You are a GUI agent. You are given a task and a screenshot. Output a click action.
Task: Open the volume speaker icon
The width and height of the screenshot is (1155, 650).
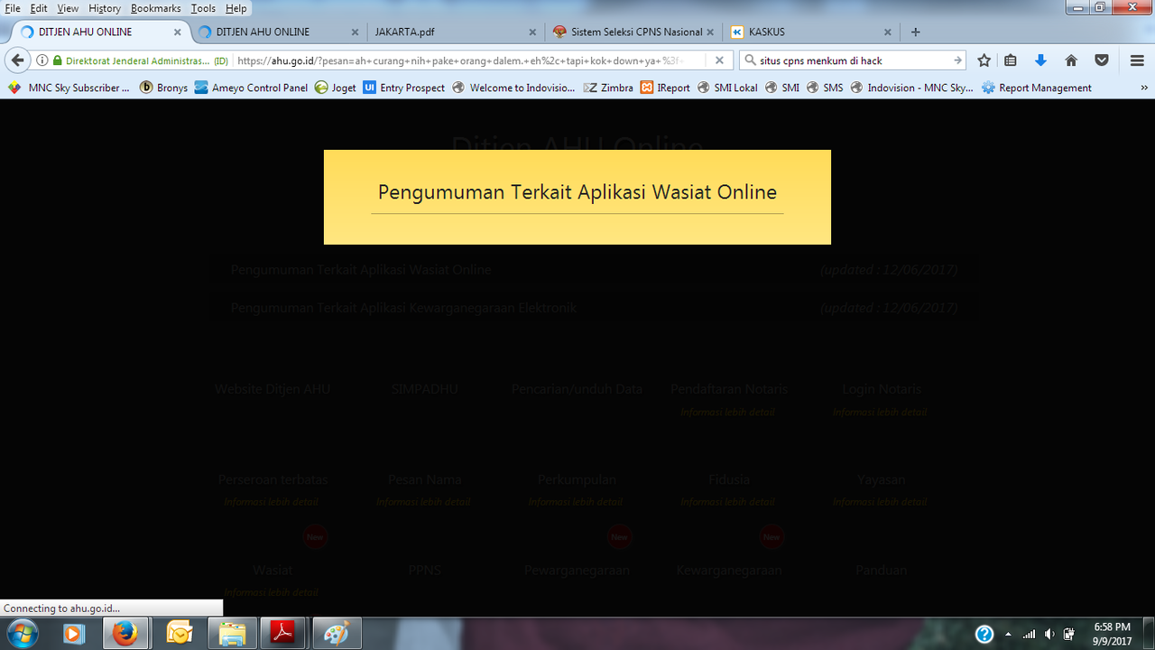[1049, 634]
